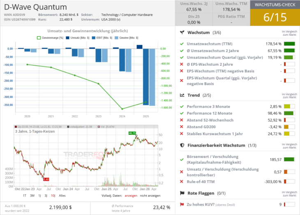Click the Kurs 22,480 $ value
The image size is (300, 215).
(66, 19)
